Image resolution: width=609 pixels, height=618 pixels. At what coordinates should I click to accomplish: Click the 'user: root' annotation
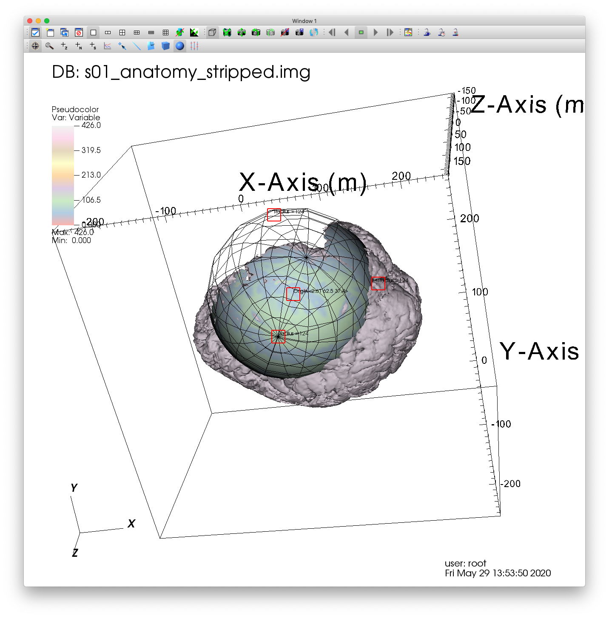click(x=465, y=564)
